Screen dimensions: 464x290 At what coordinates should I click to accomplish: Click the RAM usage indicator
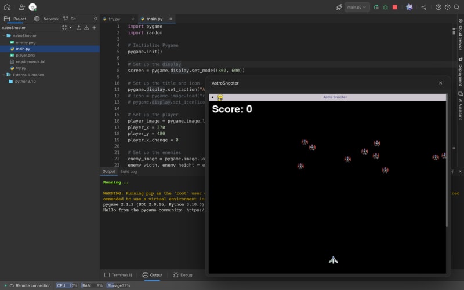point(92,285)
